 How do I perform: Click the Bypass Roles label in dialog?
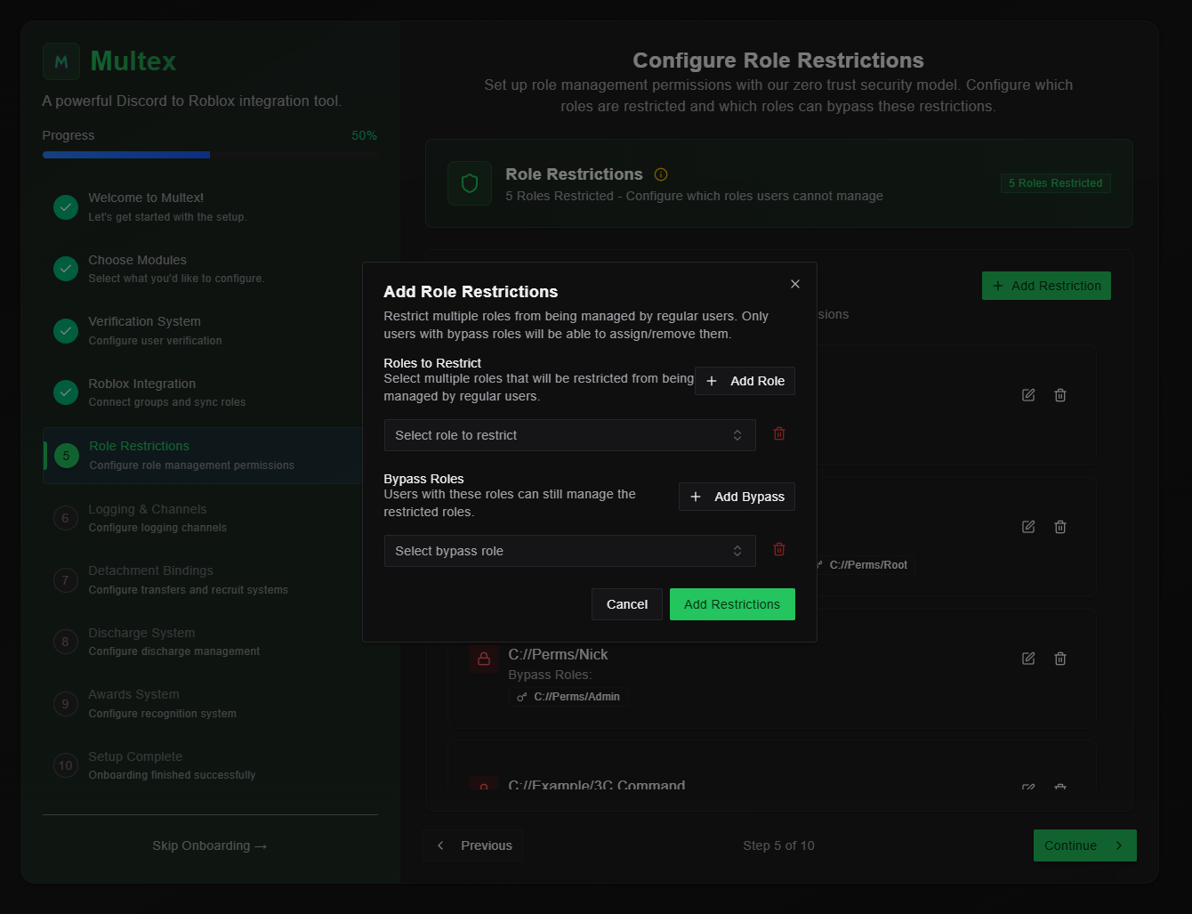point(423,479)
